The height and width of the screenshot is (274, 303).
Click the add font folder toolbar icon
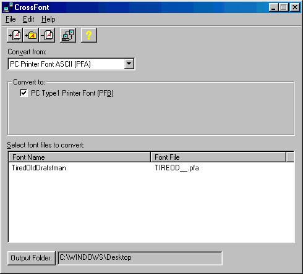point(31,35)
